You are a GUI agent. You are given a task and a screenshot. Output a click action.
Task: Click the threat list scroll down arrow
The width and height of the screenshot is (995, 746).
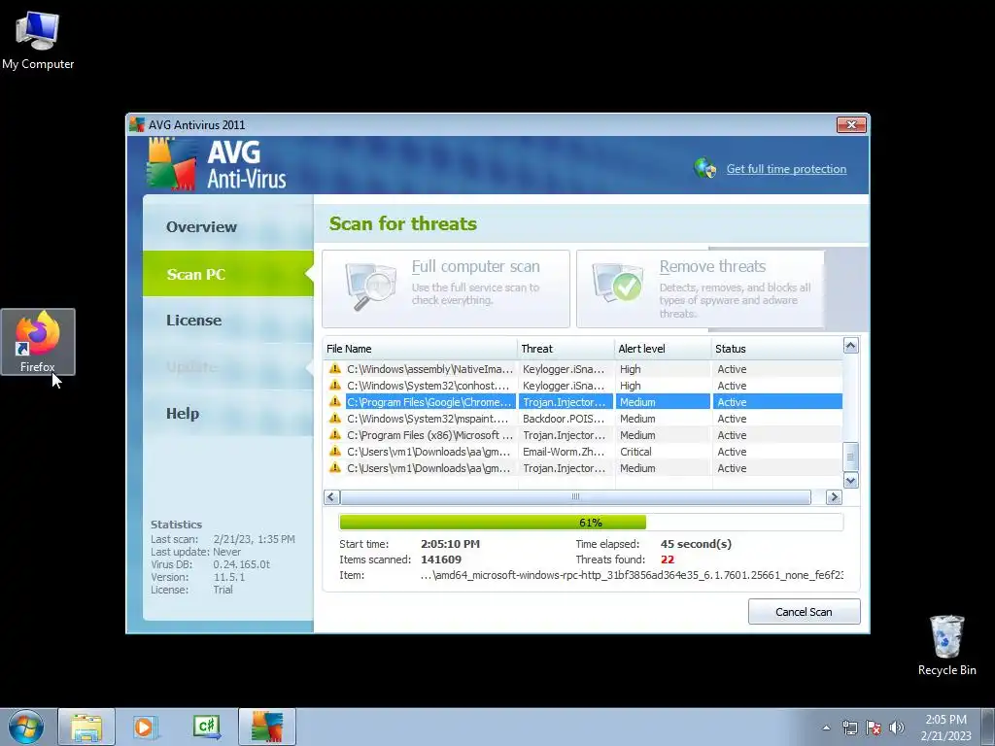point(851,480)
